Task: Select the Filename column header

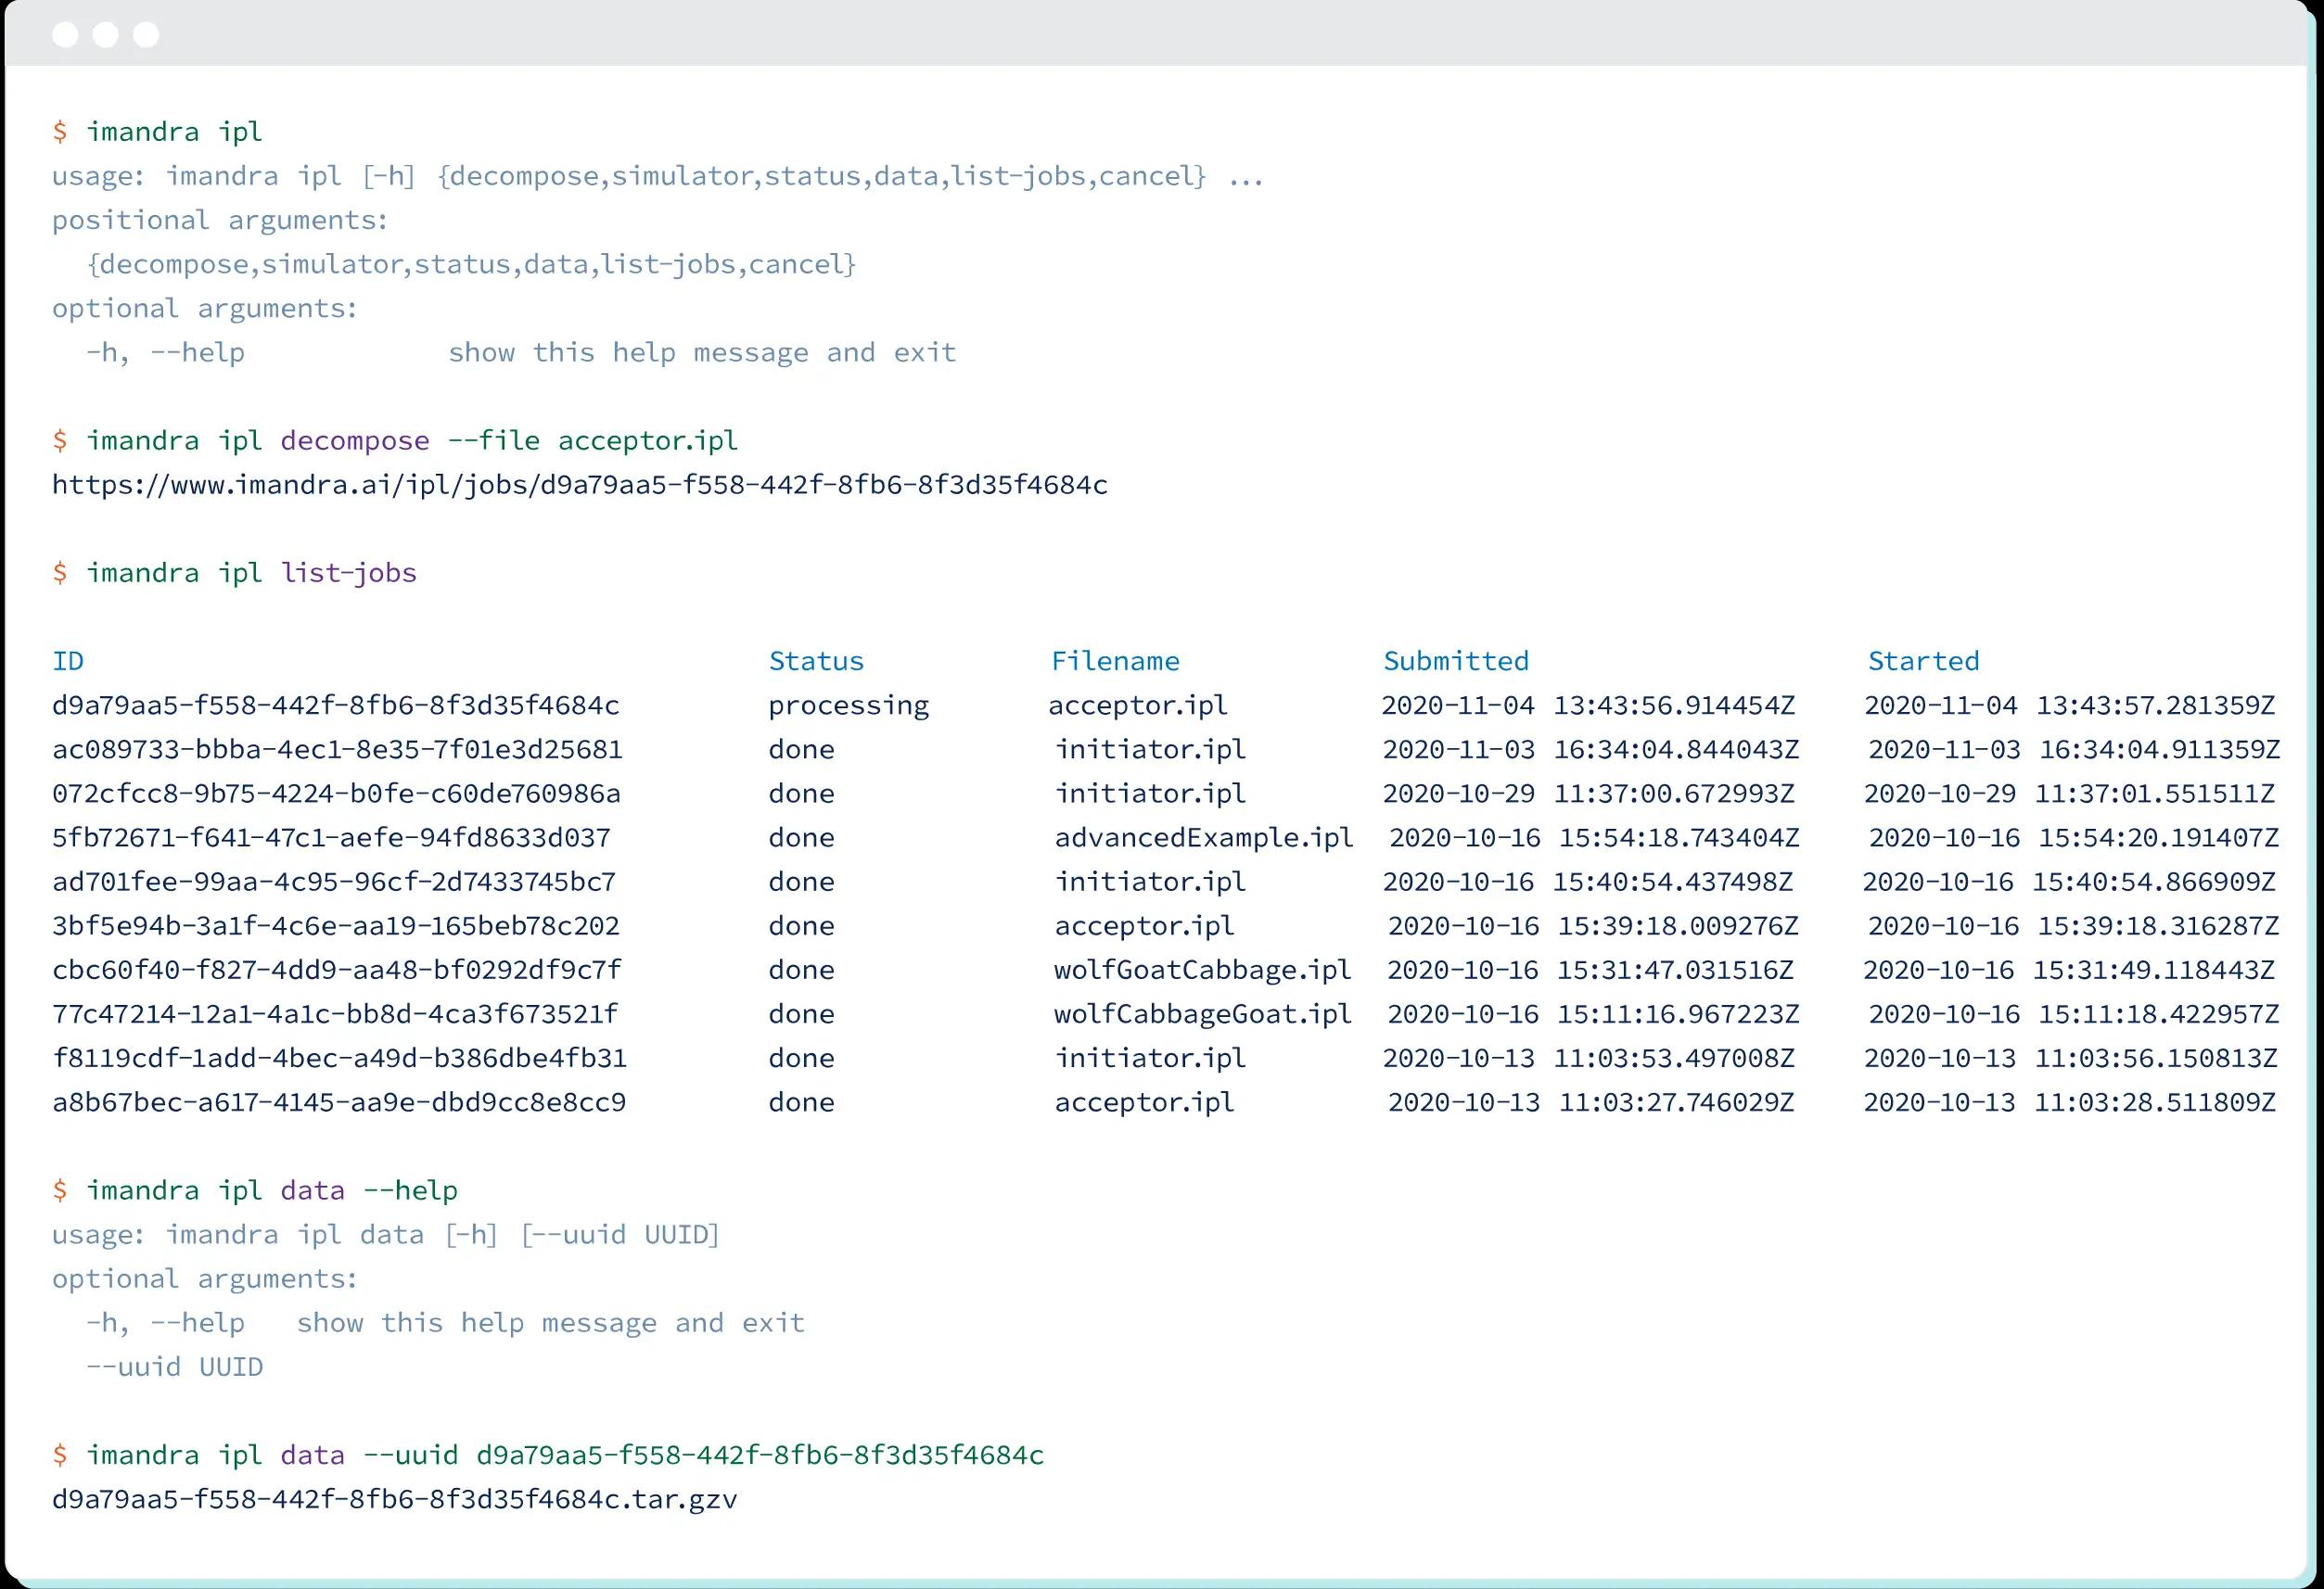Action: pos(1116,659)
